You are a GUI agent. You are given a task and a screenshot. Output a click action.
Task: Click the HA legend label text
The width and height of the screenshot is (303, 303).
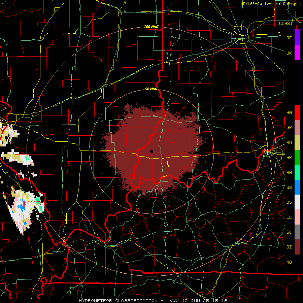289,113
